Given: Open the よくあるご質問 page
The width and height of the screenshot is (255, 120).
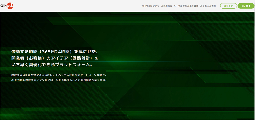Looking at the screenshot, I should tap(208, 6).
